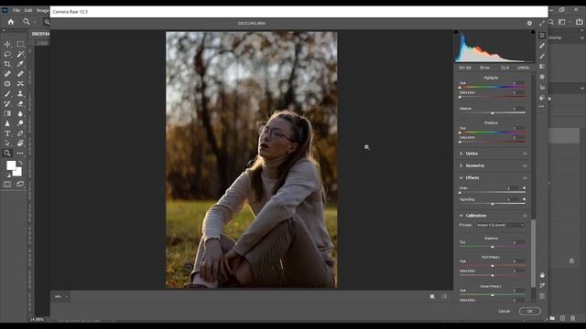The image size is (586, 329).
Task: Select the Eraser tool
Action: pos(20,103)
